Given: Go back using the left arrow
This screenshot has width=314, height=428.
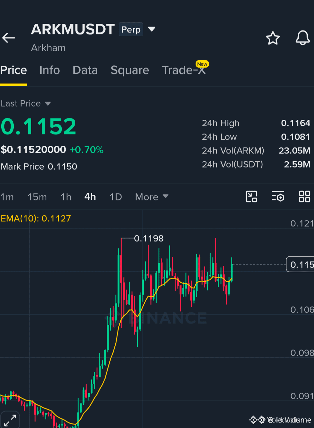Looking at the screenshot, I should 9,38.
